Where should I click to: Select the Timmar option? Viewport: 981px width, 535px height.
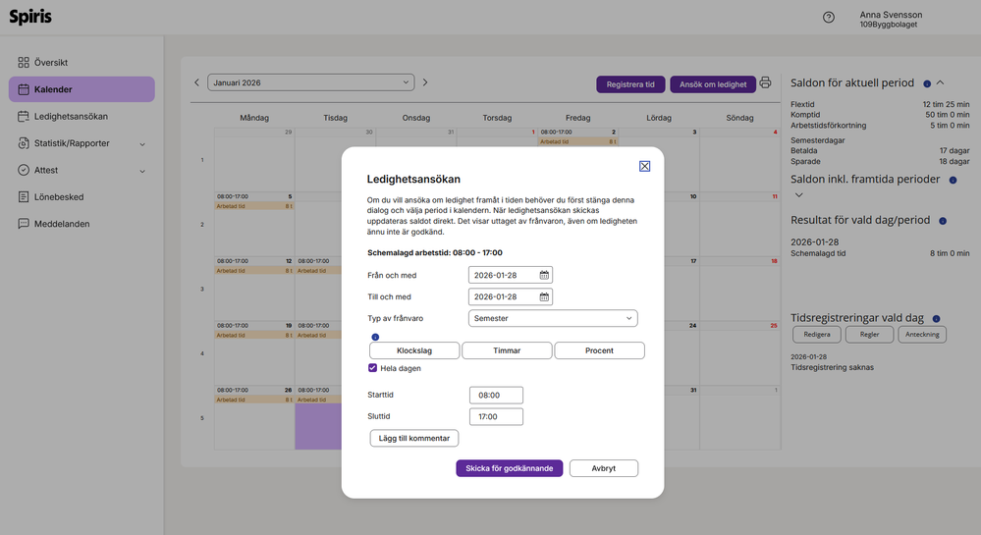point(507,350)
